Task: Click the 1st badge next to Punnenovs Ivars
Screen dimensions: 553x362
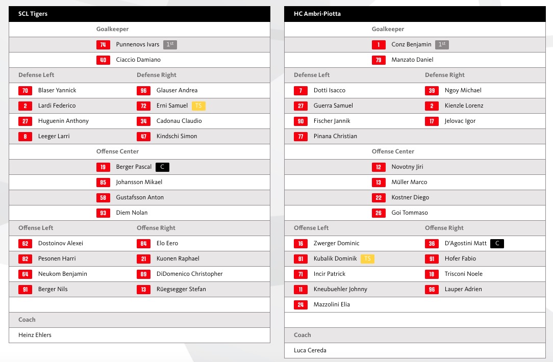Action: click(170, 45)
